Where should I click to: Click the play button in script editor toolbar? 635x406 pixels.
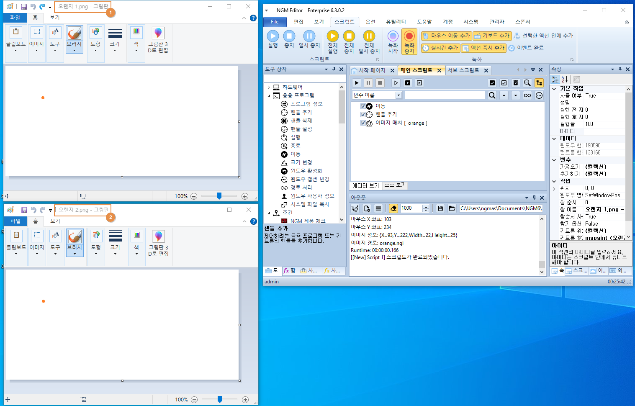pos(357,83)
